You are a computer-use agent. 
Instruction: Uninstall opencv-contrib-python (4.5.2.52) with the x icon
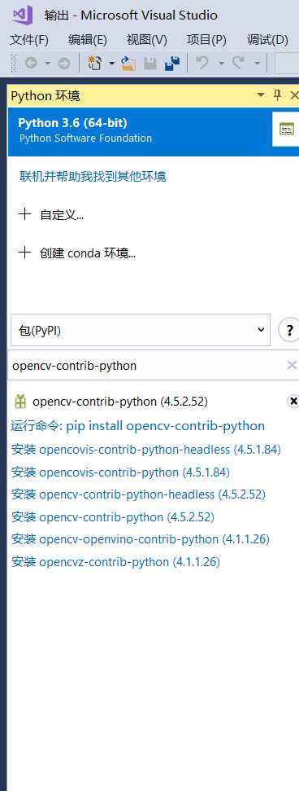tap(293, 401)
